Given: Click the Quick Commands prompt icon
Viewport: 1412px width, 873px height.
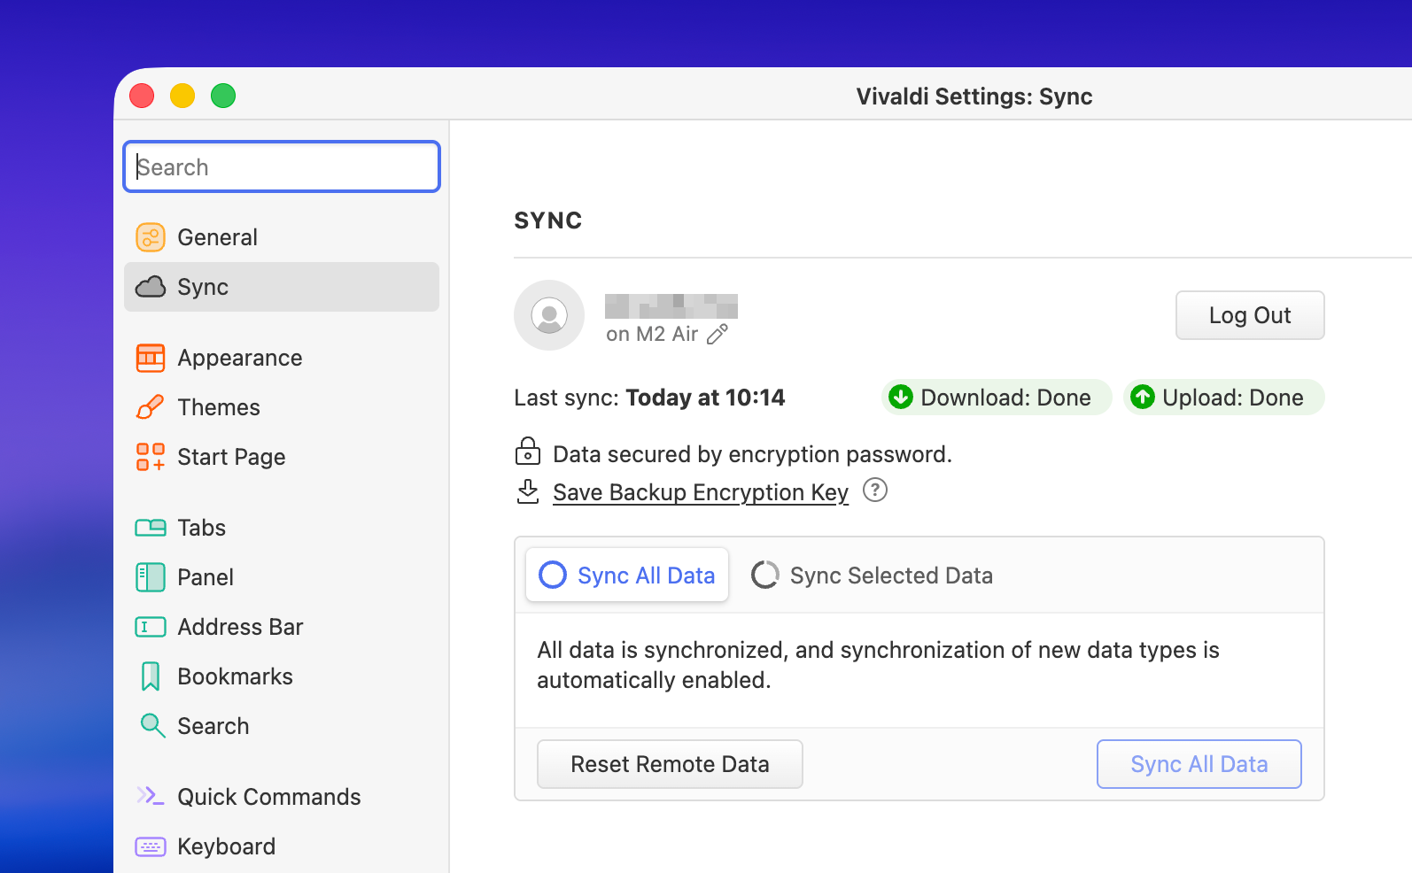Looking at the screenshot, I should (151, 796).
